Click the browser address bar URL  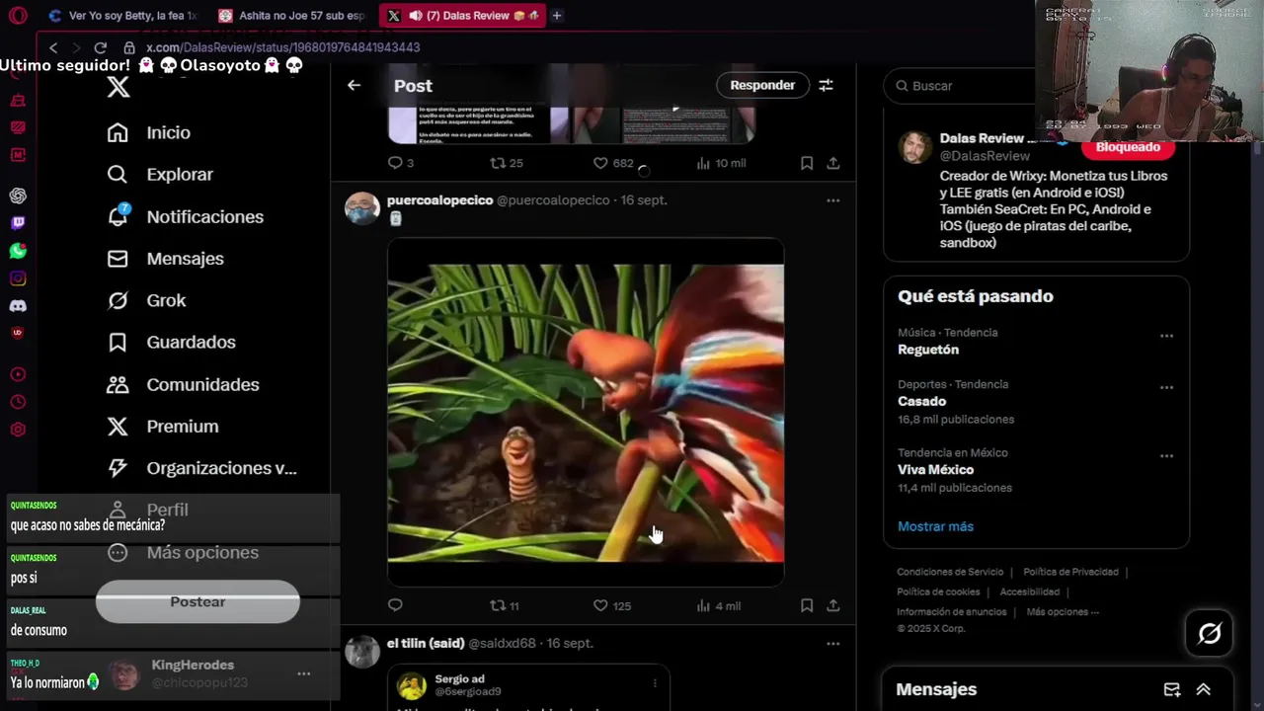[x=282, y=47]
